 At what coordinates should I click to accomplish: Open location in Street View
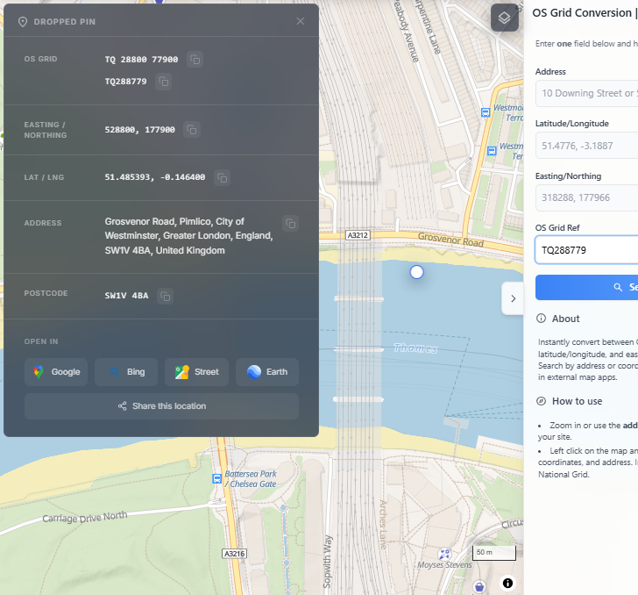(x=196, y=372)
